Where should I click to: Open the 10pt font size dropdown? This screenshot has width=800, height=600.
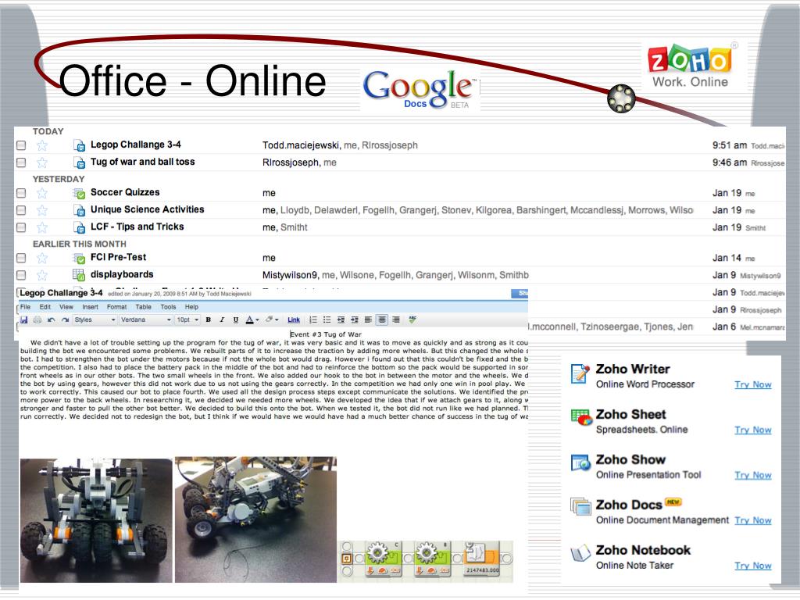187,320
